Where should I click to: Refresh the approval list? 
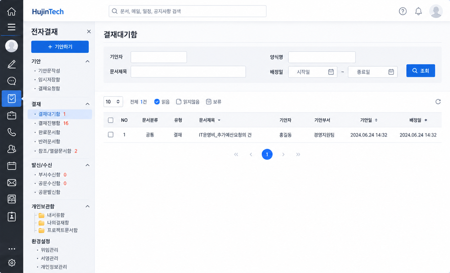pos(438,102)
